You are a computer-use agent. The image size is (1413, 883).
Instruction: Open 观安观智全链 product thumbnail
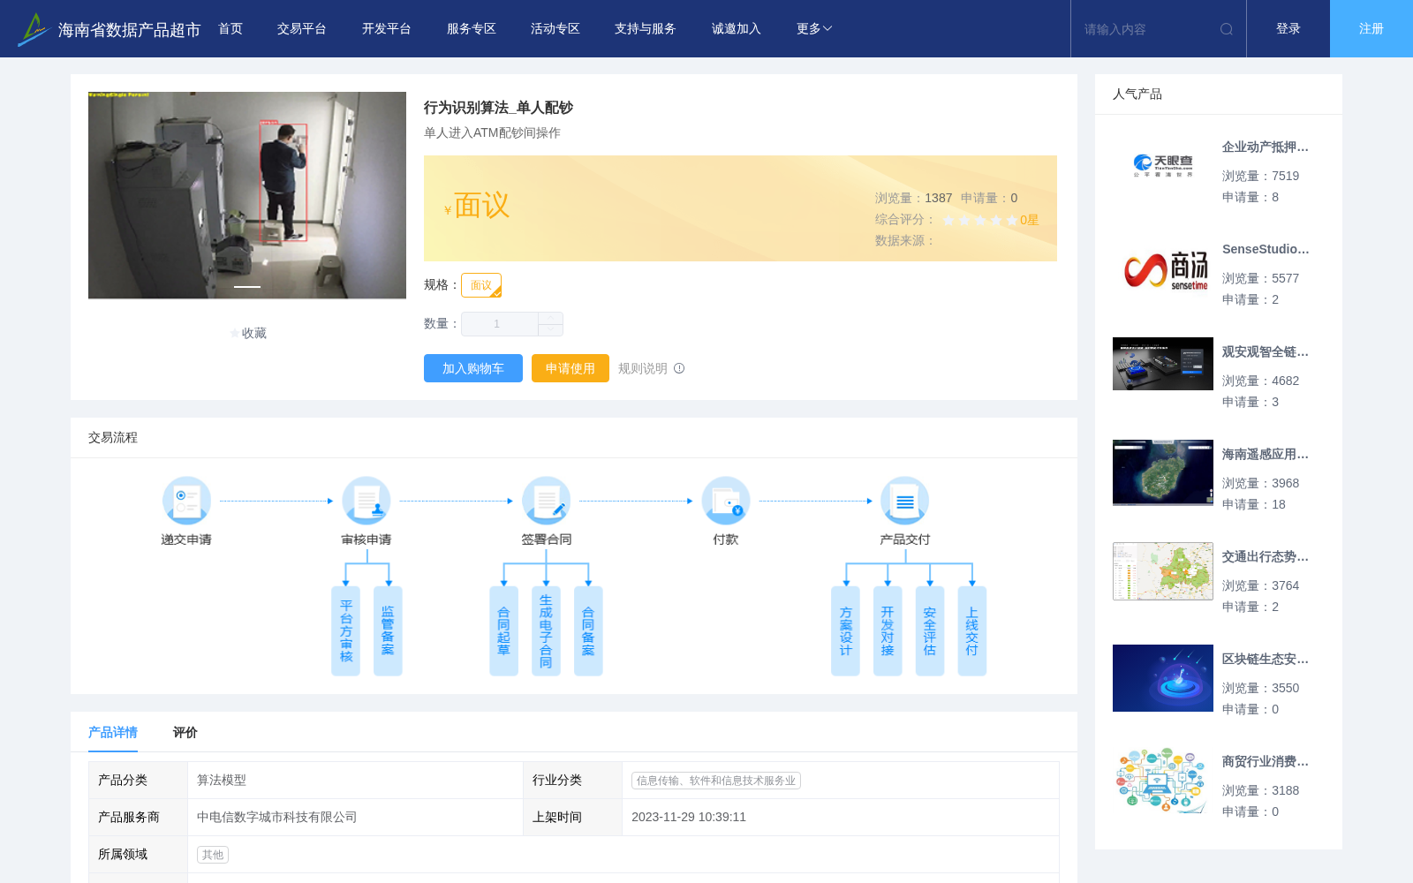coord(1163,364)
